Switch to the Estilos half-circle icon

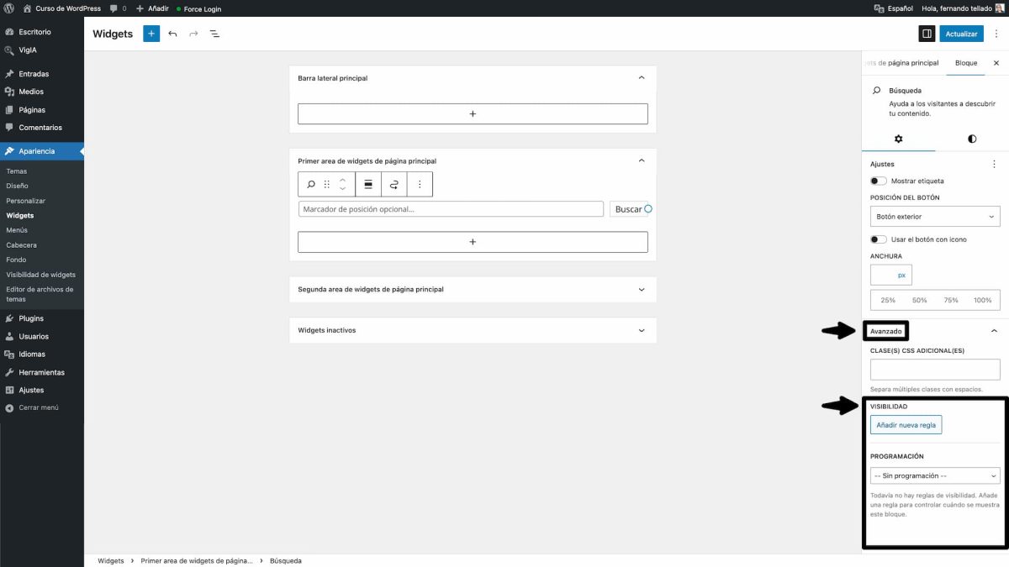pyautogui.click(x=971, y=139)
